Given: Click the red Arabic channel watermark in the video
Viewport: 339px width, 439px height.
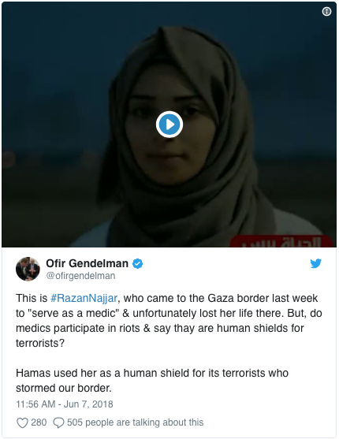Looking at the screenshot, I should click(281, 241).
